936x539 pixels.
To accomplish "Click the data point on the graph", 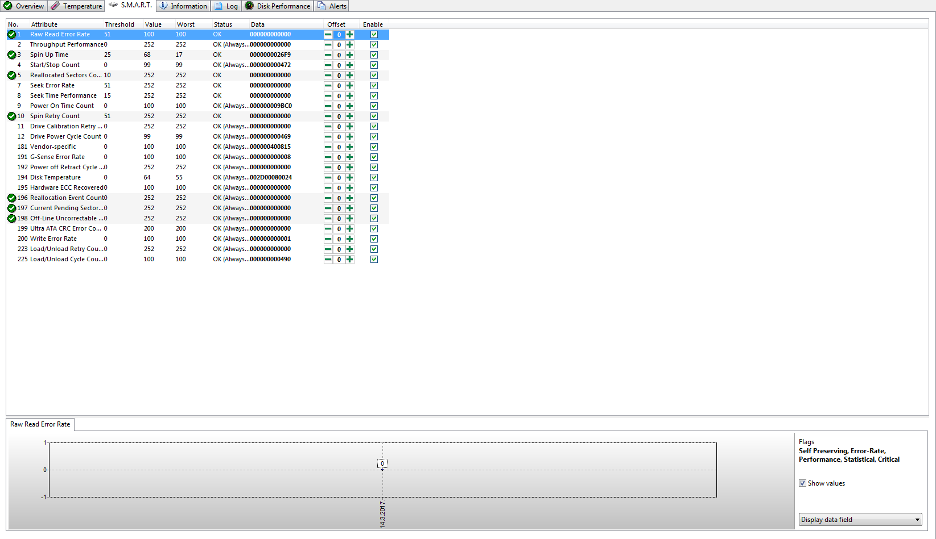I will click(x=382, y=470).
